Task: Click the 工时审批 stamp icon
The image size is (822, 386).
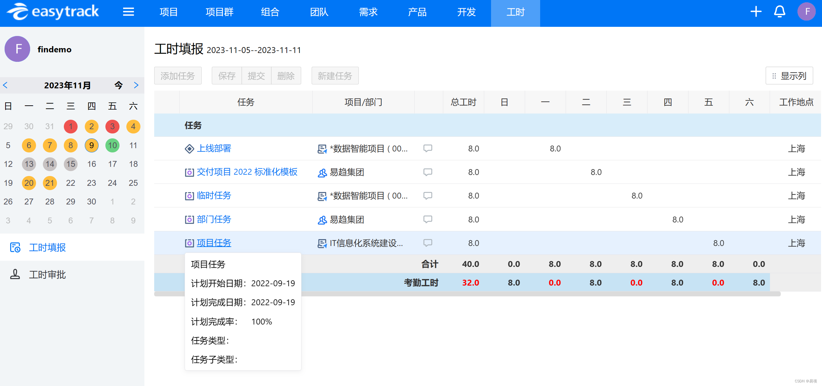Action: point(15,274)
